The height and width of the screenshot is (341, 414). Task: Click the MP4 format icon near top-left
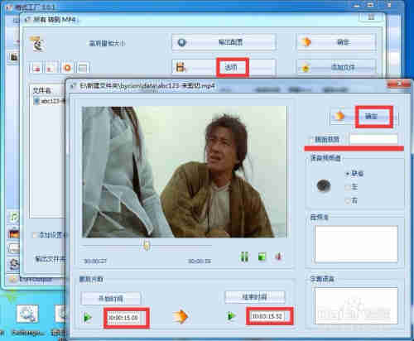[37, 44]
